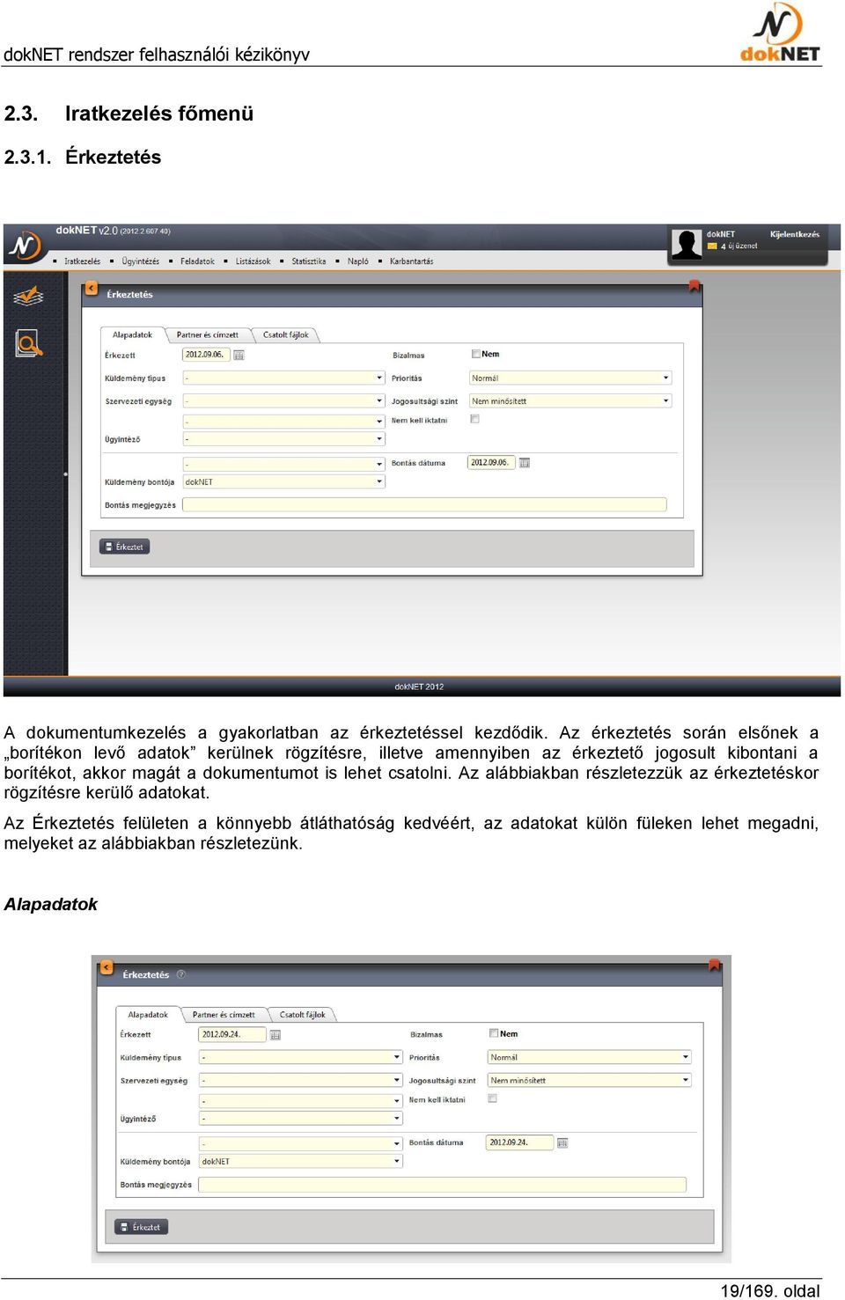The image size is (845, 1300).
Task: Click the page number text 19/169. oldal
Action: [x=769, y=1290]
